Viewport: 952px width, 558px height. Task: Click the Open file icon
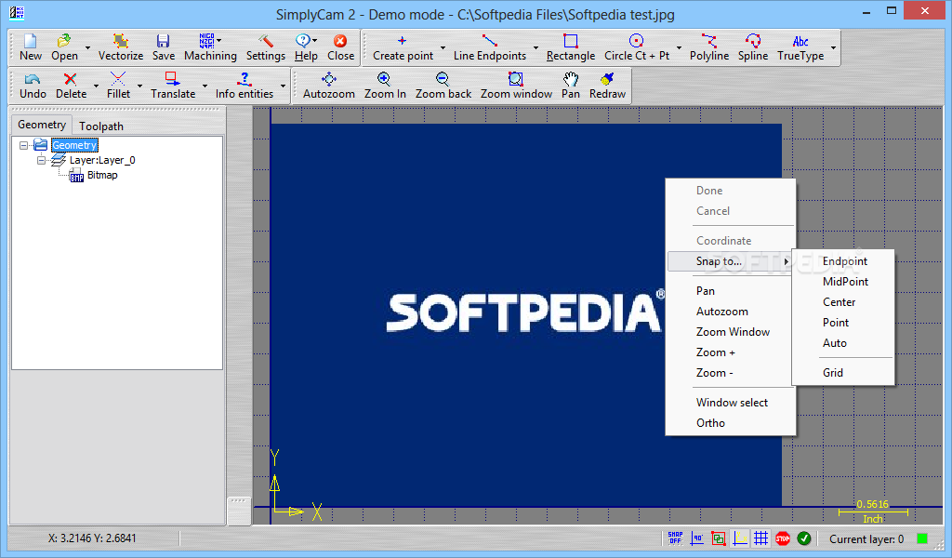click(64, 47)
